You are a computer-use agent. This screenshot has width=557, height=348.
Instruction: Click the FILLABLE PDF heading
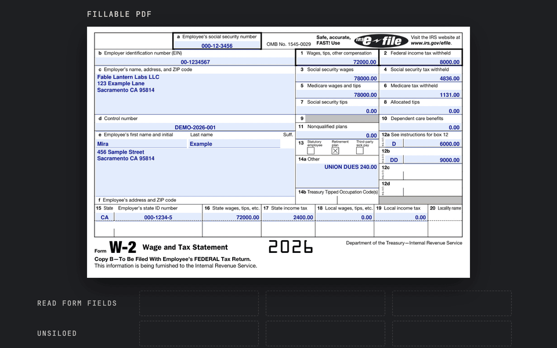120,14
